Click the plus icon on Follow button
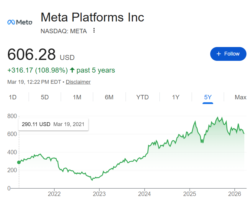Image resolution: width=250 pixels, height=201 pixels. [x=218, y=54]
